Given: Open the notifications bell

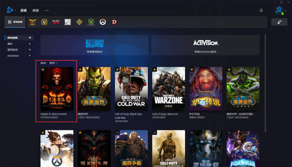Looking at the screenshot, I should (x=261, y=10).
